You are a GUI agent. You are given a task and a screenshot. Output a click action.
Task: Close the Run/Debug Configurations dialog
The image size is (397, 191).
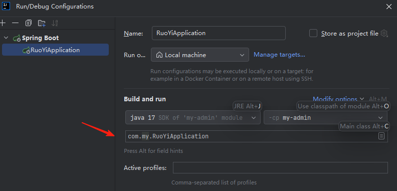pos(388,7)
